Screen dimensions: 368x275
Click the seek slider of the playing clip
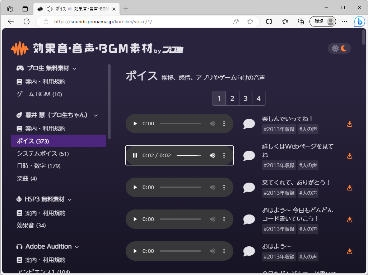click(189, 155)
